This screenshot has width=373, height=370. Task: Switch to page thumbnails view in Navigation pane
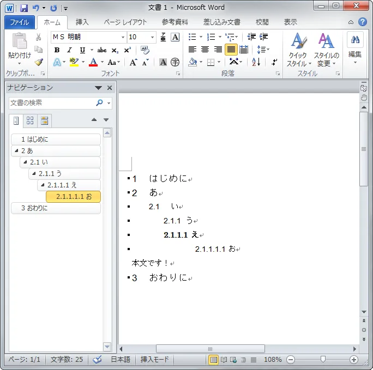[30, 120]
